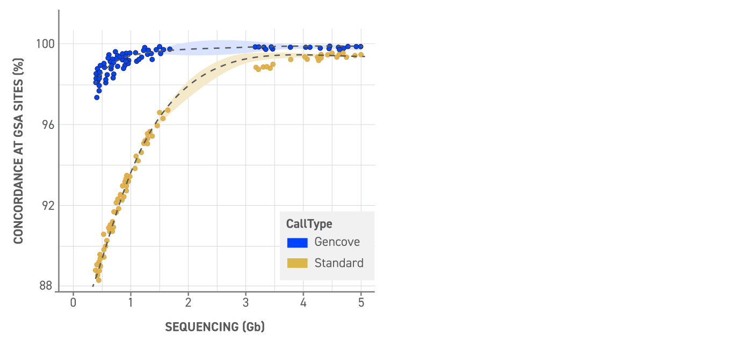Click the y-axis tick label 92

tap(47, 206)
